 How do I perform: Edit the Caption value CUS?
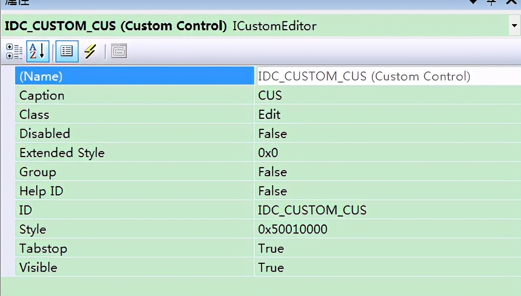coord(270,96)
